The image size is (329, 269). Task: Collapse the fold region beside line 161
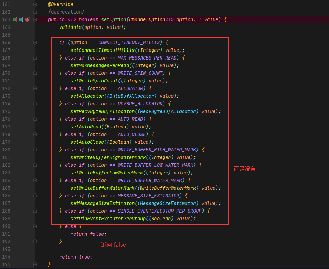pyautogui.click(x=35, y=4)
